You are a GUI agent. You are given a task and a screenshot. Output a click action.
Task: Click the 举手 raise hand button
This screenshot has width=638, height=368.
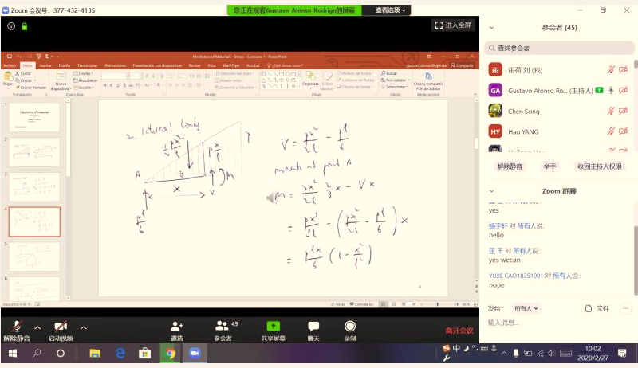(x=549, y=166)
